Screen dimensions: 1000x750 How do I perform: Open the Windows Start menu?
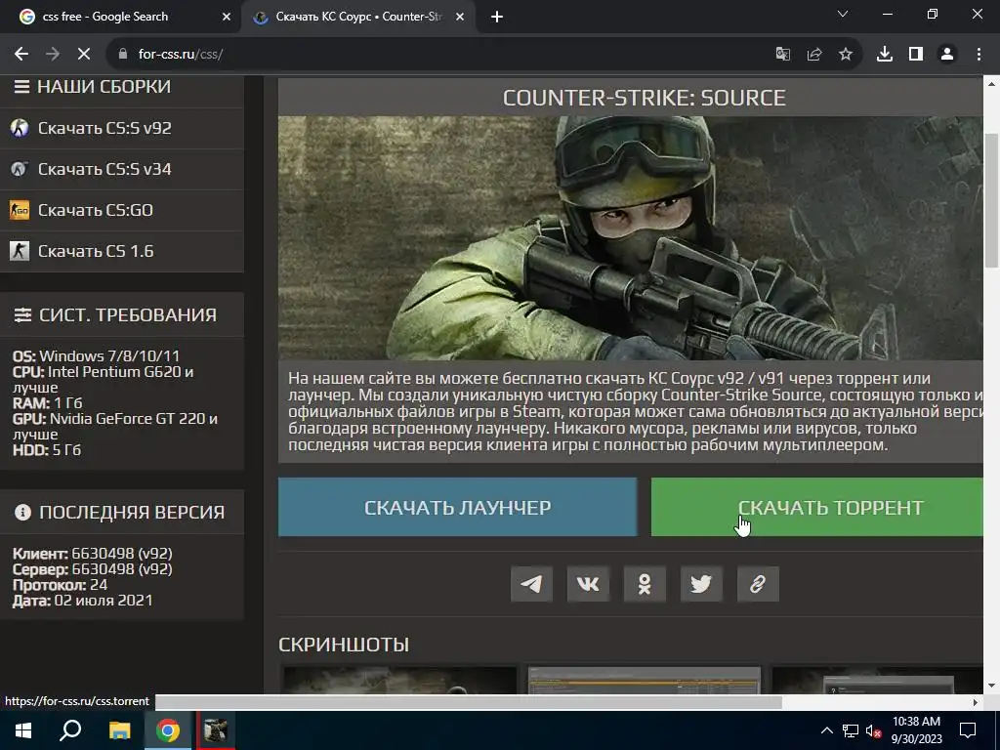tap(23, 730)
